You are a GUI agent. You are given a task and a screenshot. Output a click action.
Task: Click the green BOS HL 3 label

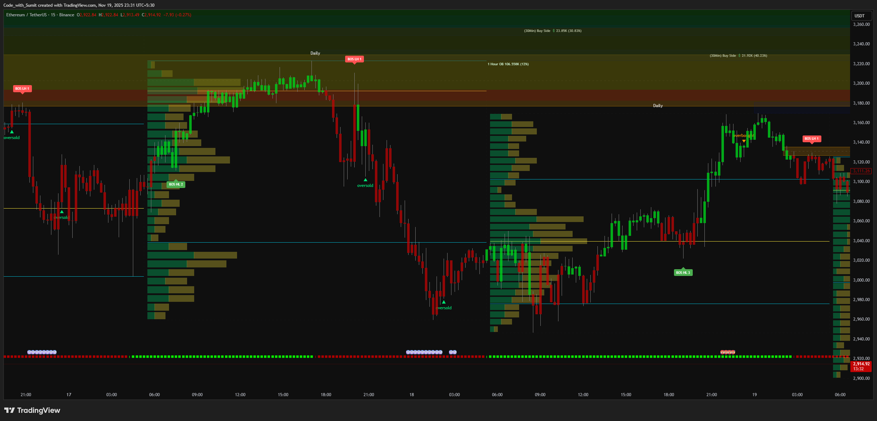click(x=683, y=272)
